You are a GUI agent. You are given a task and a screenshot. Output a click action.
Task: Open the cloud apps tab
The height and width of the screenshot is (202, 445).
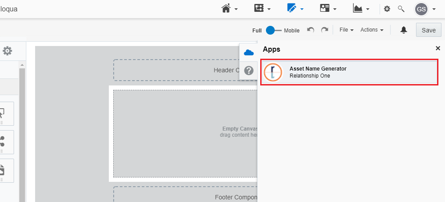pyautogui.click(x=248, y=53)
